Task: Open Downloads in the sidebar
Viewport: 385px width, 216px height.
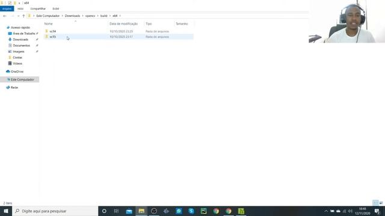Action: (20, 40)
